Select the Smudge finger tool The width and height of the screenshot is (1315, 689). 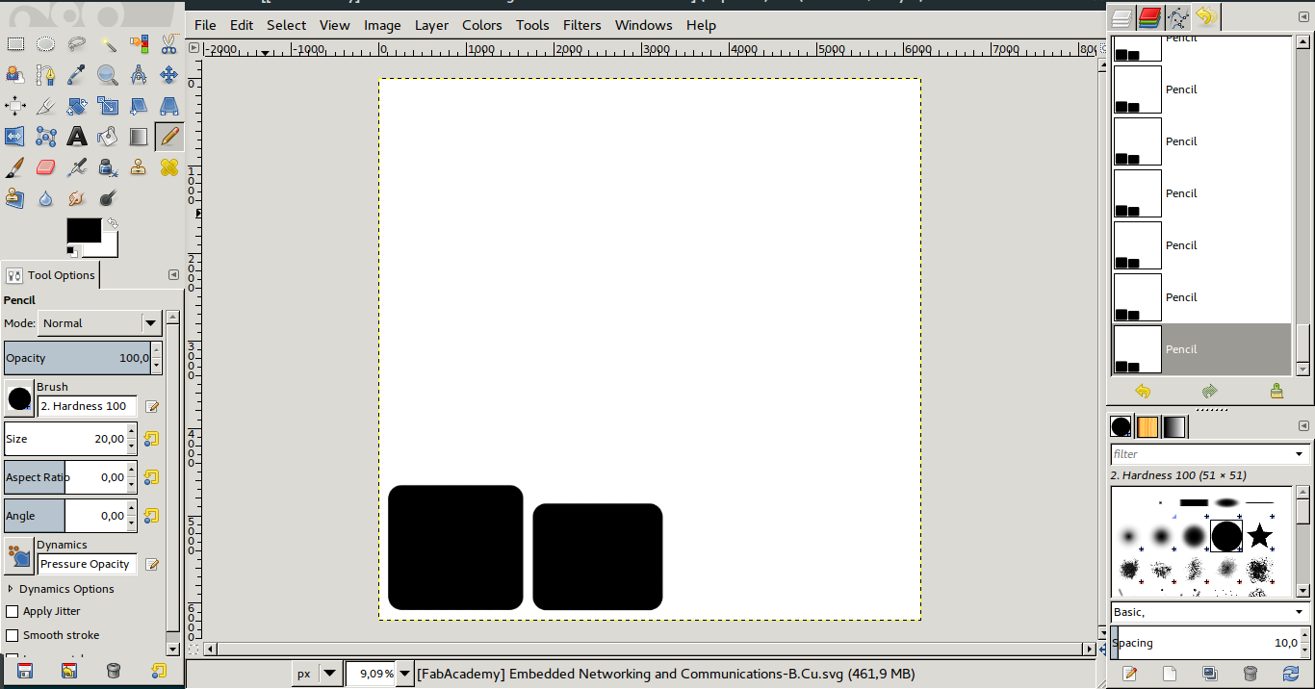click(77, 198)
